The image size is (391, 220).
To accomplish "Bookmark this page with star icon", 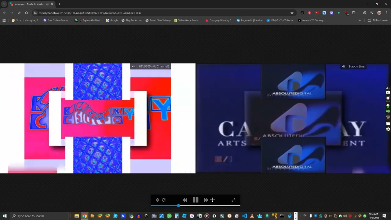I will [292, 13].
